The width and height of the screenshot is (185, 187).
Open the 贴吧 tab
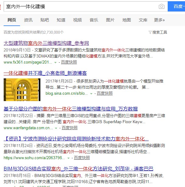click(x=45, y=20)
